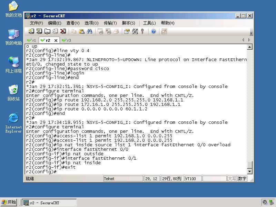Click the 大写 Caps Lock indicator
Screen dimensions: 276x207
(232, 179)
